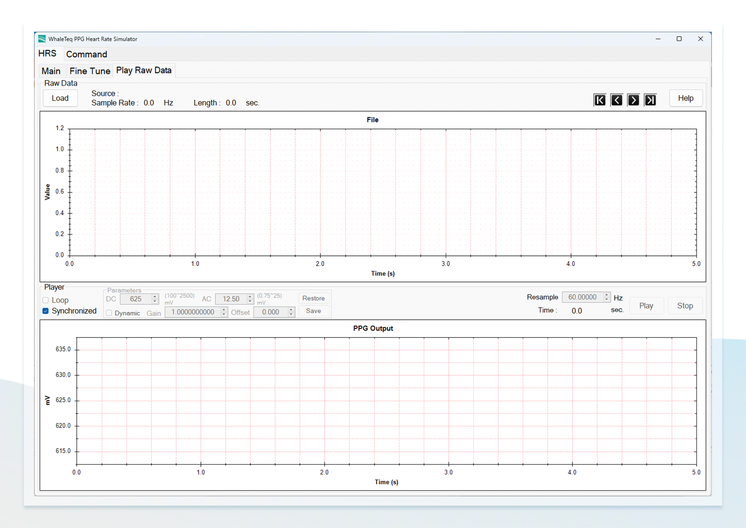Enable the Loop checkbox
This screenshot has height=528, width=746.
(x=46, y=300)
